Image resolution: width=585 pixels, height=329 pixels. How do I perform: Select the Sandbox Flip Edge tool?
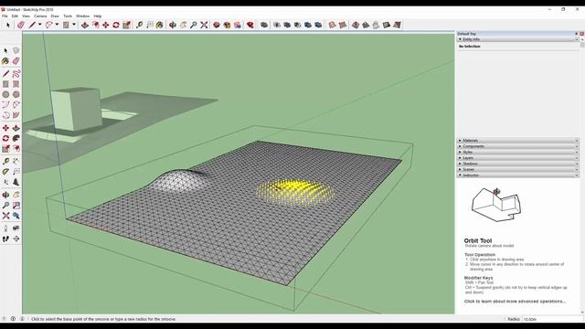coord(397,25)
